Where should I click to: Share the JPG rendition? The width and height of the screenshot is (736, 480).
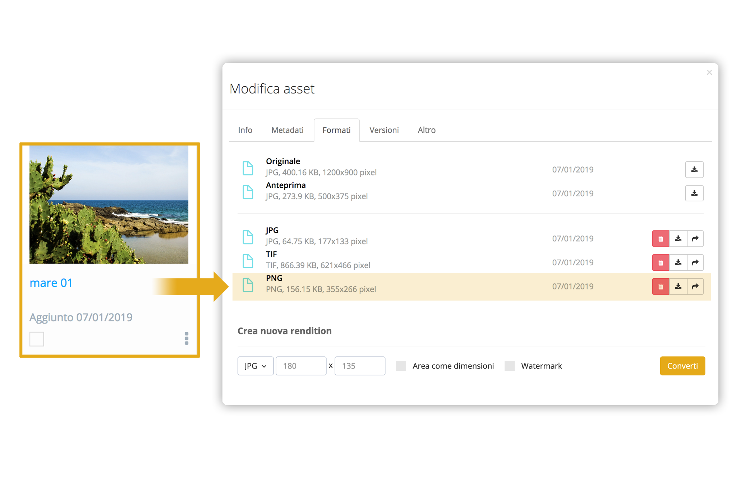695,239
